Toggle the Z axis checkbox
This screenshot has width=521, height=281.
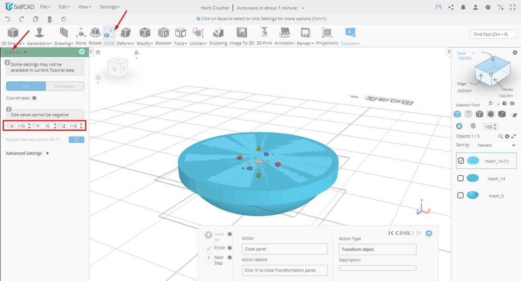click(61, 126)
